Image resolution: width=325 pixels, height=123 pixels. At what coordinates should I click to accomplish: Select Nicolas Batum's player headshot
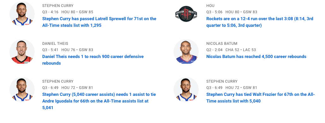coord(186,51)
